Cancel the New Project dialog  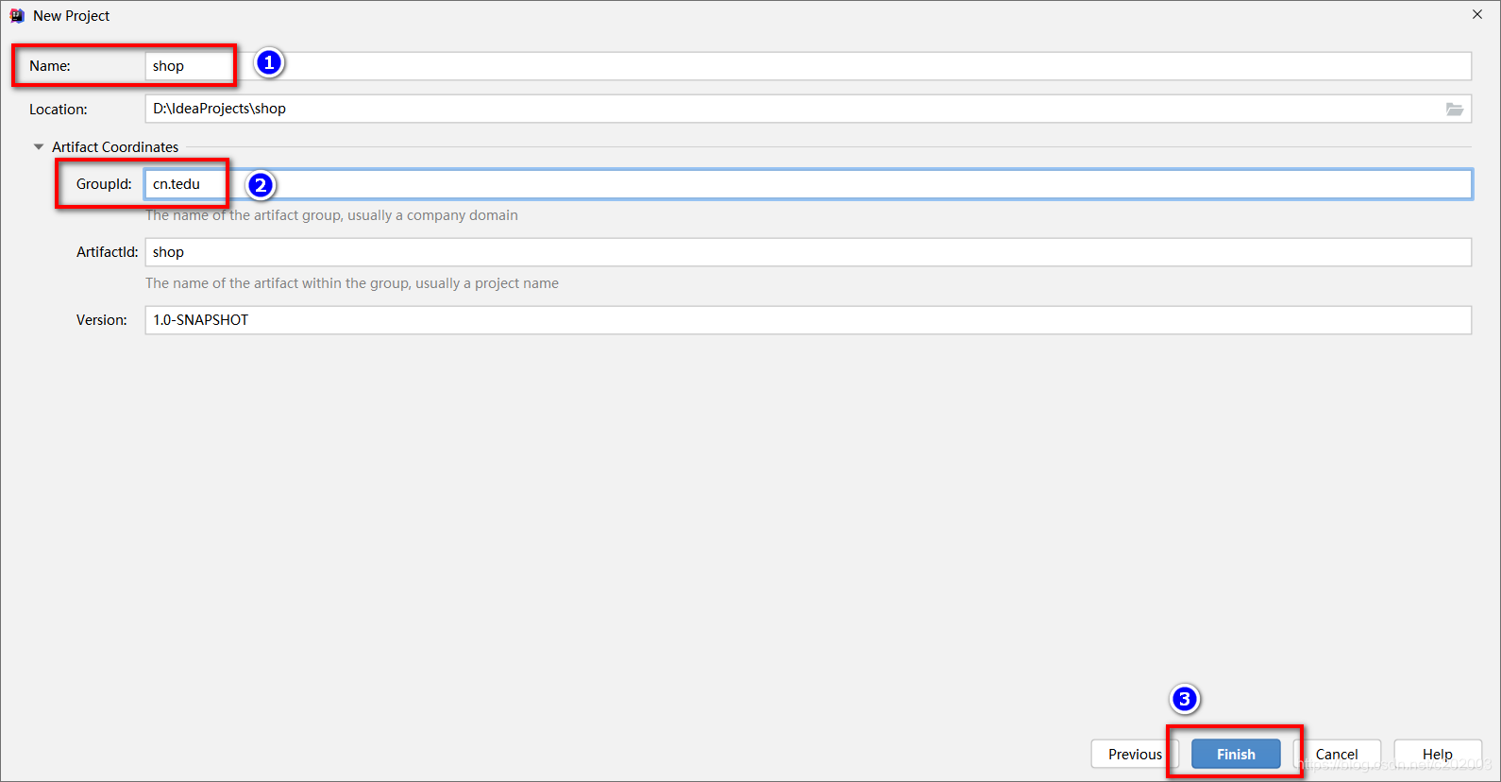coord(1337,754)
